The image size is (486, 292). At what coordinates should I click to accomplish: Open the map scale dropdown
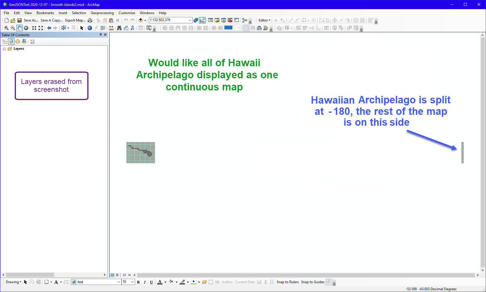[190, 20]
